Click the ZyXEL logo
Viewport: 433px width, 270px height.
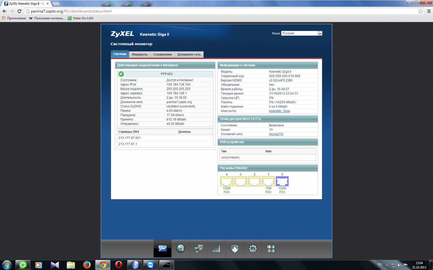click(122, 34)
